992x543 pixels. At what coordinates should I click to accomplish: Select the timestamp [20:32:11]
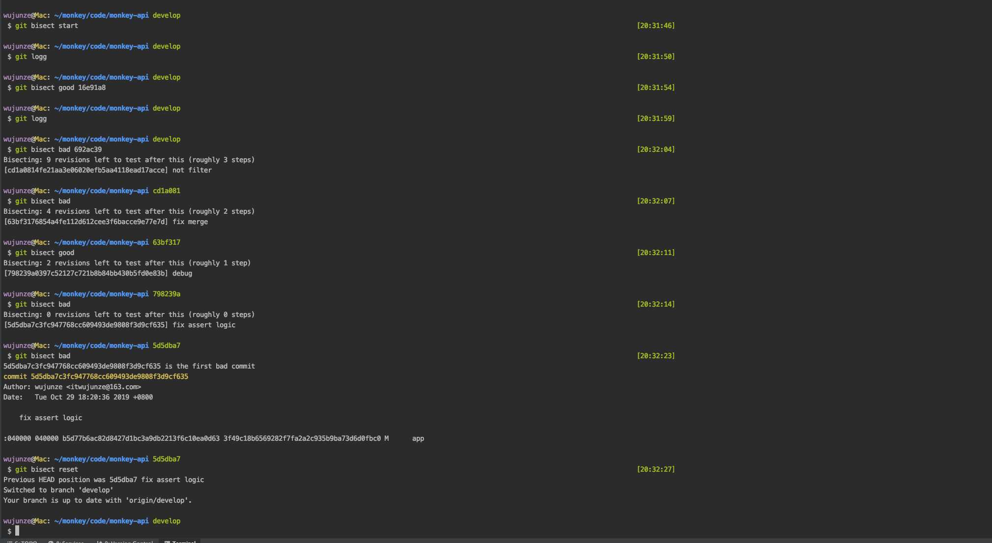655,253
